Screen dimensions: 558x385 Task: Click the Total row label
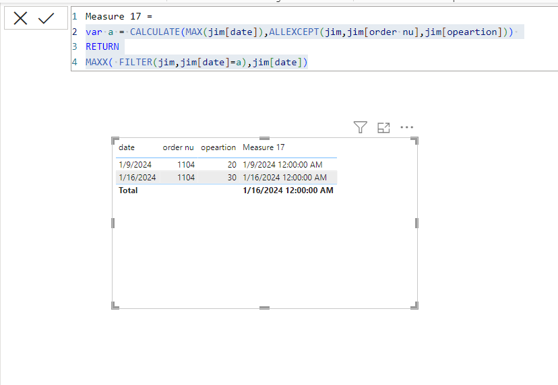point(128,190)
